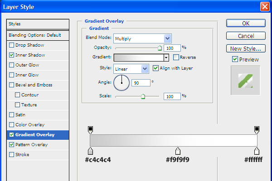The image size is (272, 181).
Task: Click the Cancel button
Action: [246, 36]
